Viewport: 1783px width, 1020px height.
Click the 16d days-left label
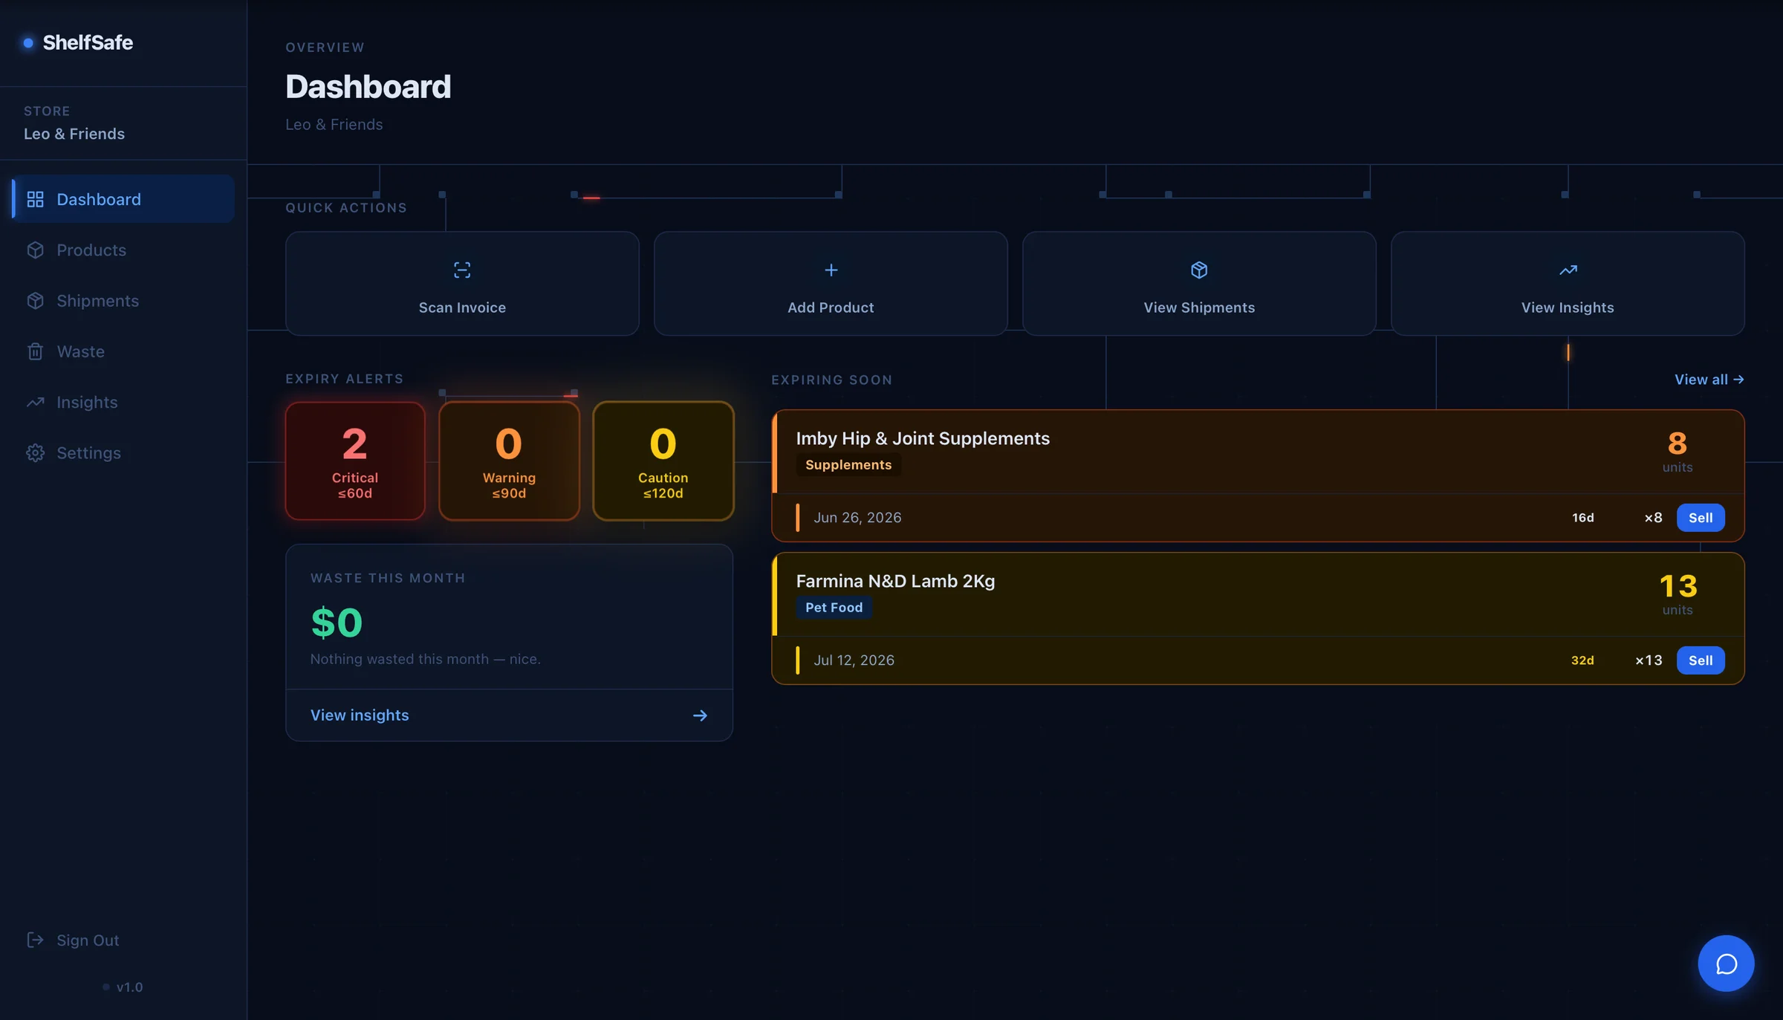(x=1582, y=518)
